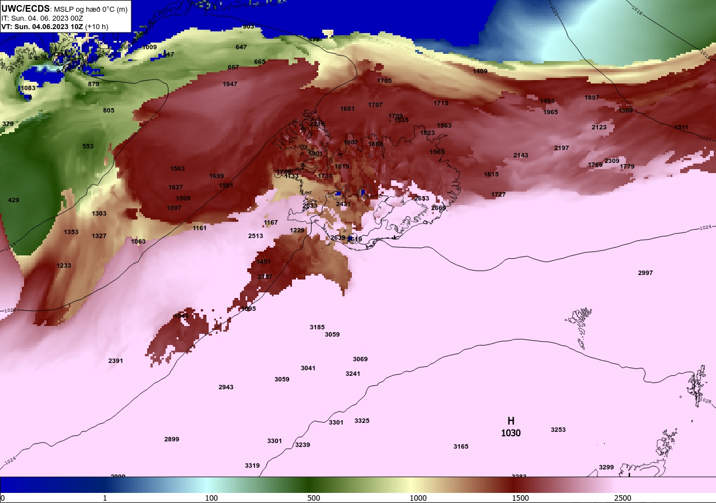This screenshot has width=716, height=503.
Task: Click the 1705 height value
Action: pos(384,81)
